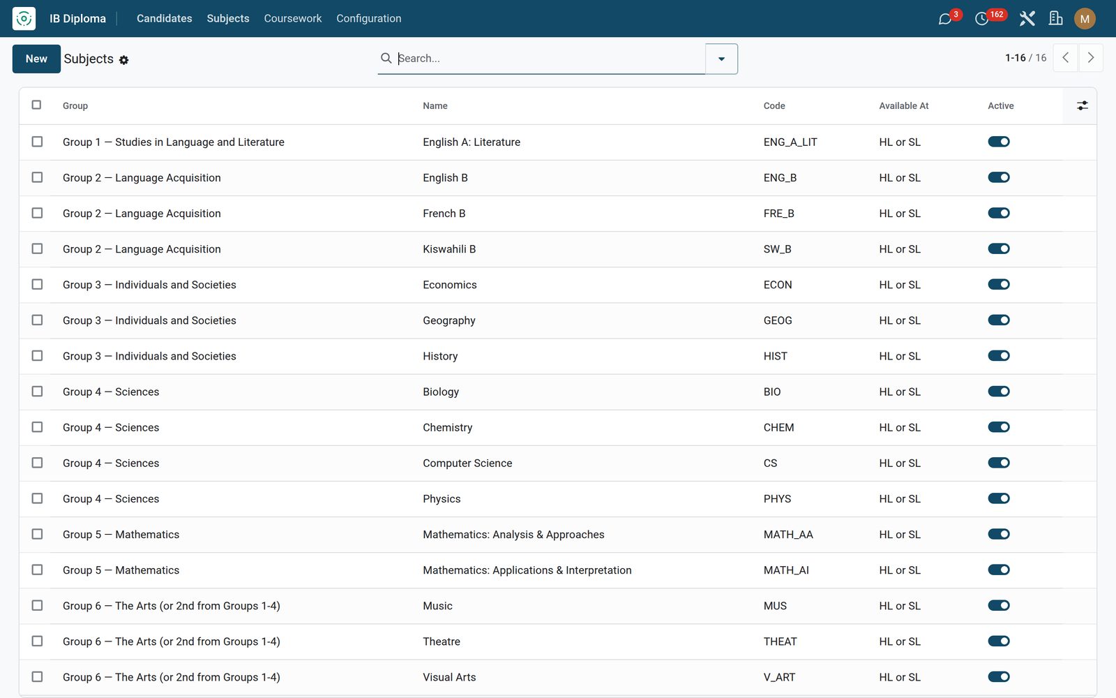1116x698 pixels.
Task: Select all rows with header checkbox
Action: (x=37, y=105)
